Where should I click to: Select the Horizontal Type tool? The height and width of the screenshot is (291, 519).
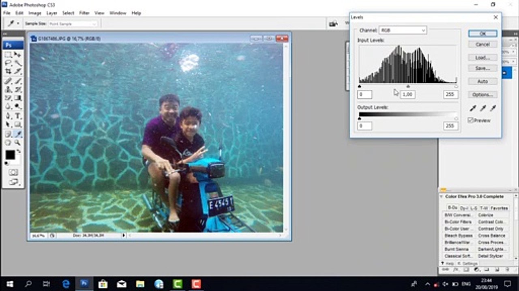pyautogui.click(x=18, y=116)
